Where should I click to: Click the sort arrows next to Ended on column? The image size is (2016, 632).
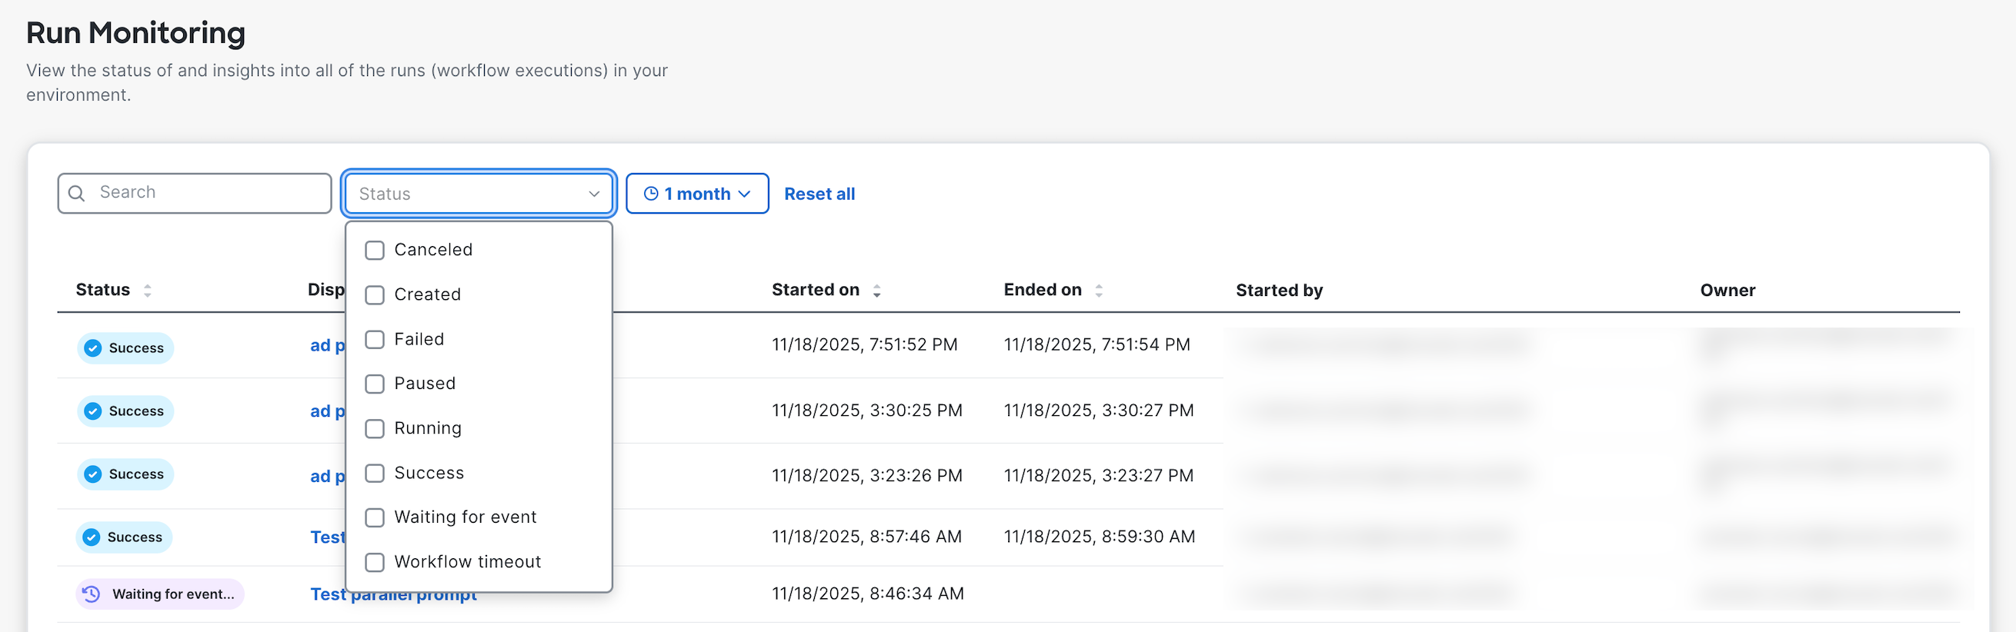[x=1100, y=289]
